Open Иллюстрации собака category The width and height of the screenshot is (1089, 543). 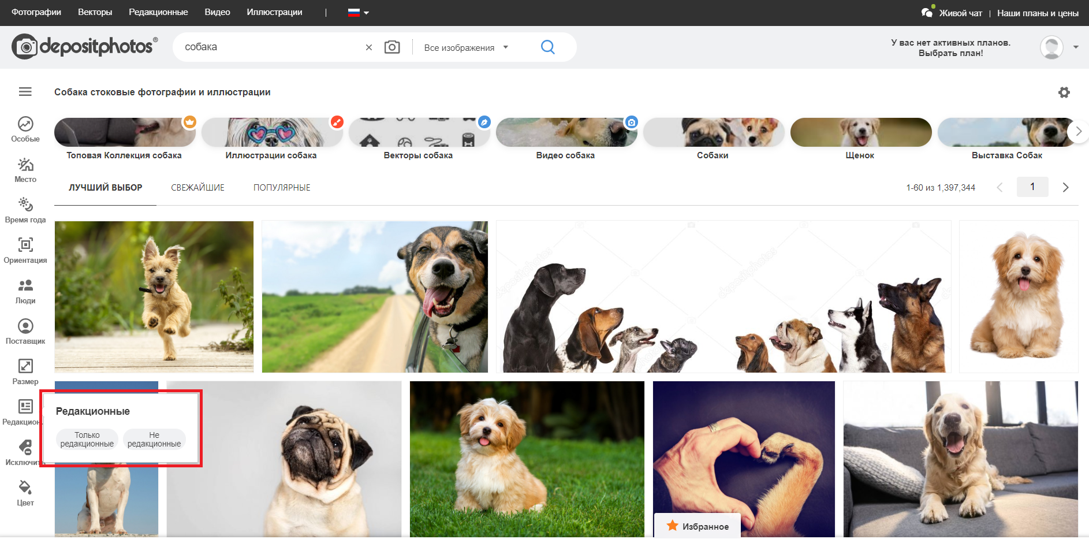tap(271, 139)
